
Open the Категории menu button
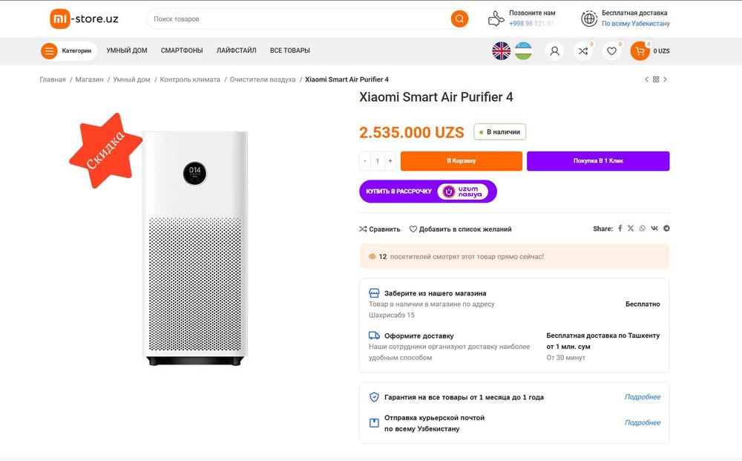point(68,51)
